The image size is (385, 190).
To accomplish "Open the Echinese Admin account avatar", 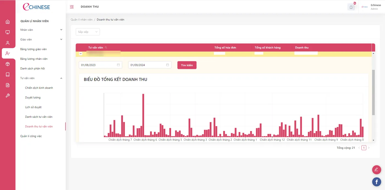I will [365, 7].
